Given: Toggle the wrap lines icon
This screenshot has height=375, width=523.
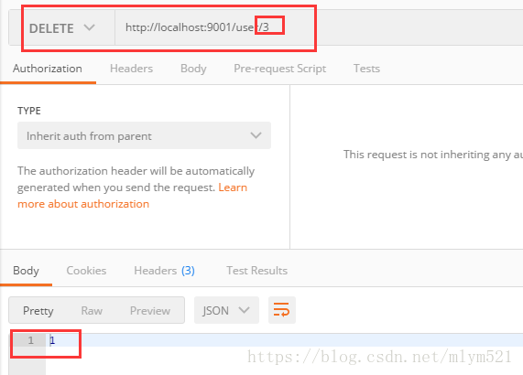Looking at the screenshot, I should (282, 310).
